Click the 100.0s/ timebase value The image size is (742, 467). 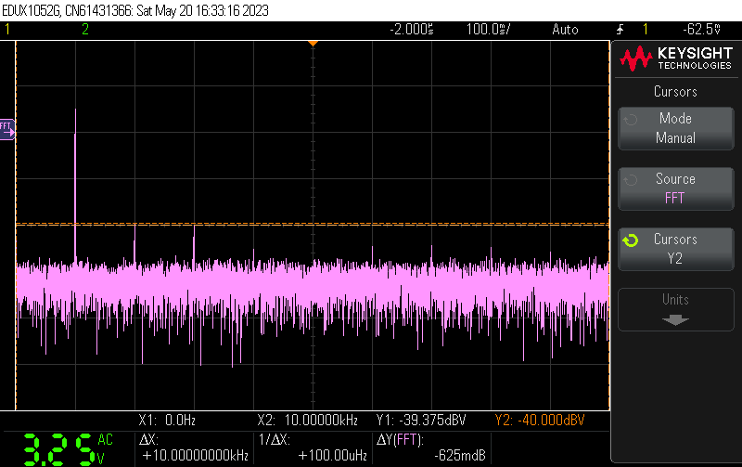pos(489,30)
